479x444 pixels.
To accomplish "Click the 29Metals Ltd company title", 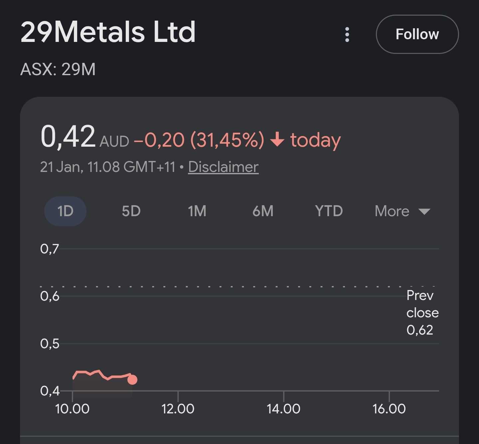I will click(108, 32).
